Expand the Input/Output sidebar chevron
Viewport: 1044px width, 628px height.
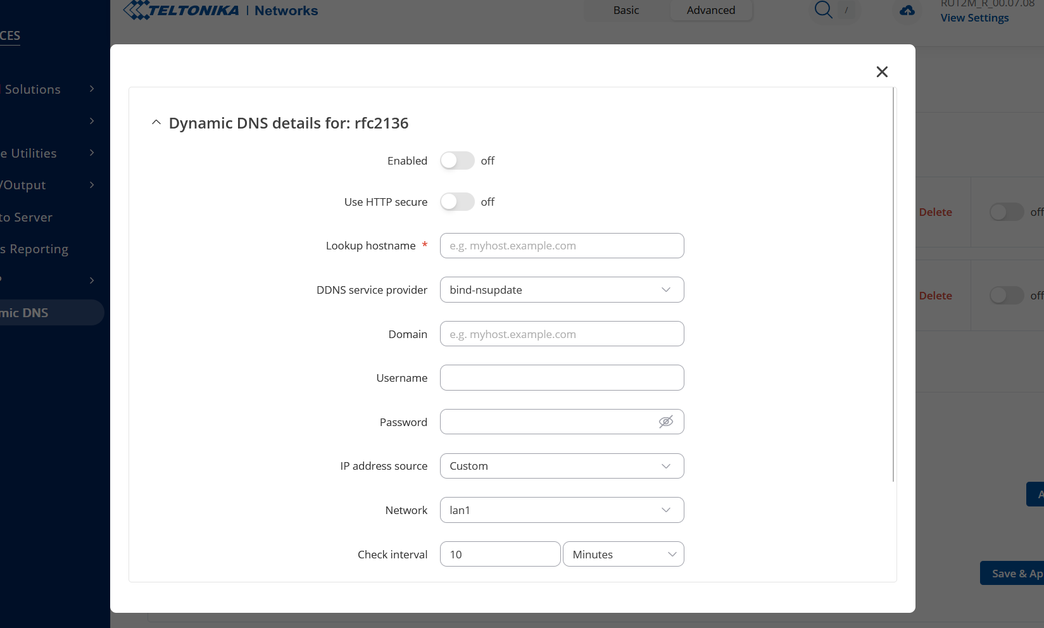(x=92, y=185)
